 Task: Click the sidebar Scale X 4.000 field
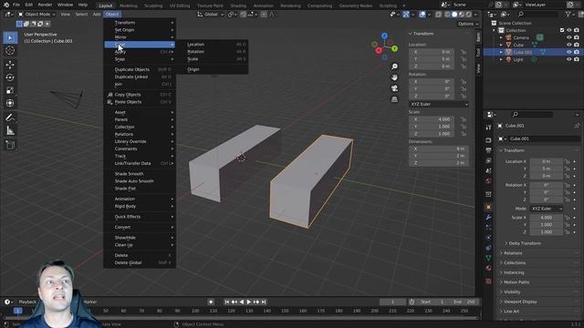[432, 119]
